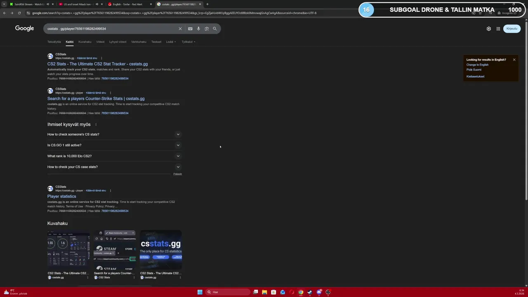
Task: Open the 'Työkalut' tools dropdown
Action: click(189, 42)
